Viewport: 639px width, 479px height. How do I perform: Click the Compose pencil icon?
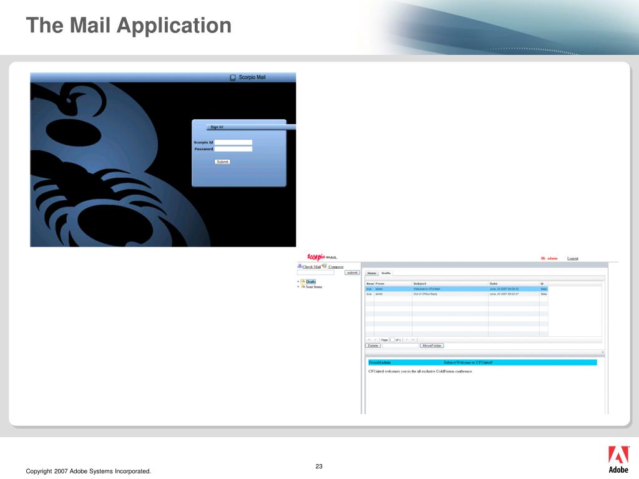click(x=324, y=266)
